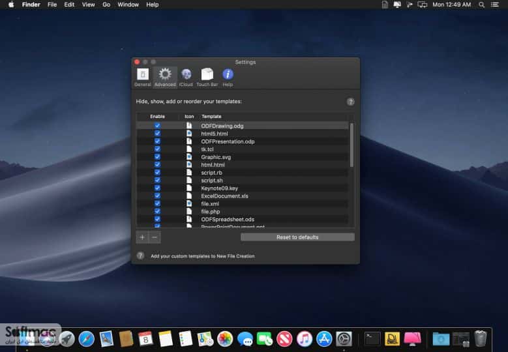Image resolution: width=508 pixels, height=352 pixels.
Task: Uncheck the file.php template
Action: click(157, 211)
